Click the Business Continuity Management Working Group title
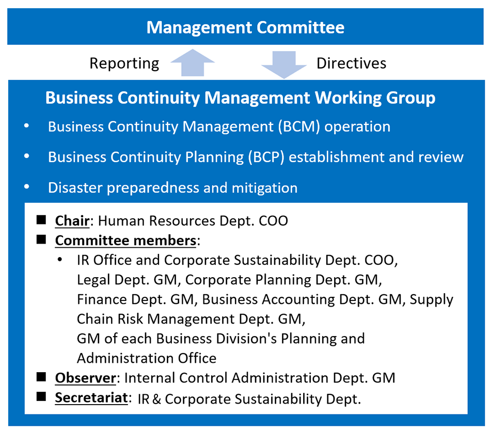Viewport: 490px width, 432px height. point(240,98)
